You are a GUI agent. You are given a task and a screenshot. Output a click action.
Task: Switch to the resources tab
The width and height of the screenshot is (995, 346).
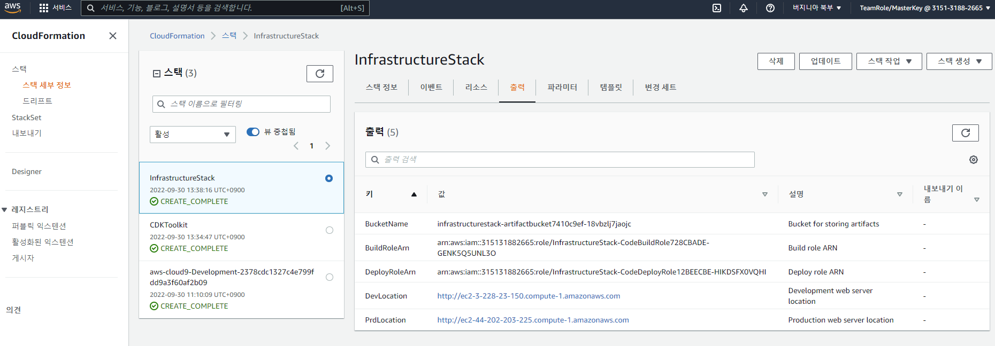476,87
